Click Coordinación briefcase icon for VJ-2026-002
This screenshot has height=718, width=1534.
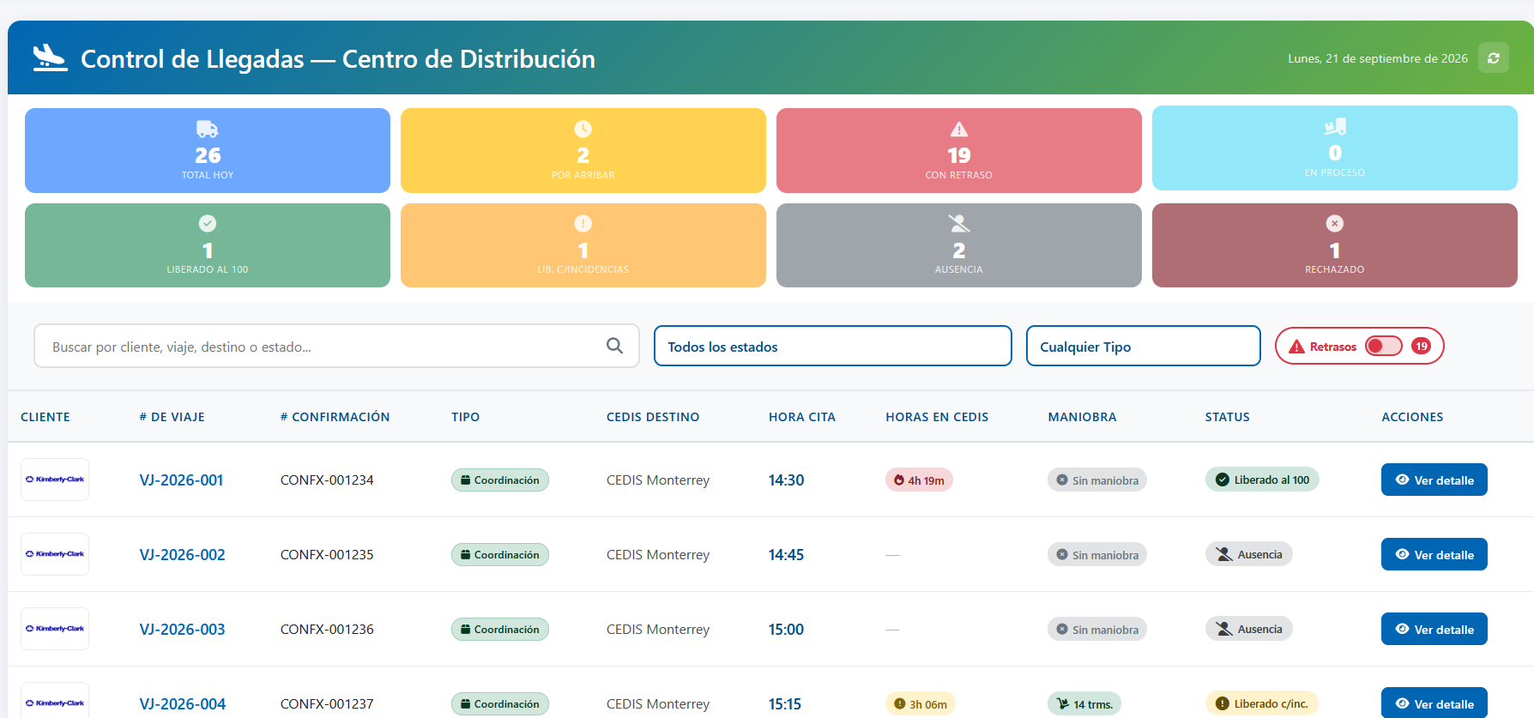pyautogui.click(x=466, y=554)
